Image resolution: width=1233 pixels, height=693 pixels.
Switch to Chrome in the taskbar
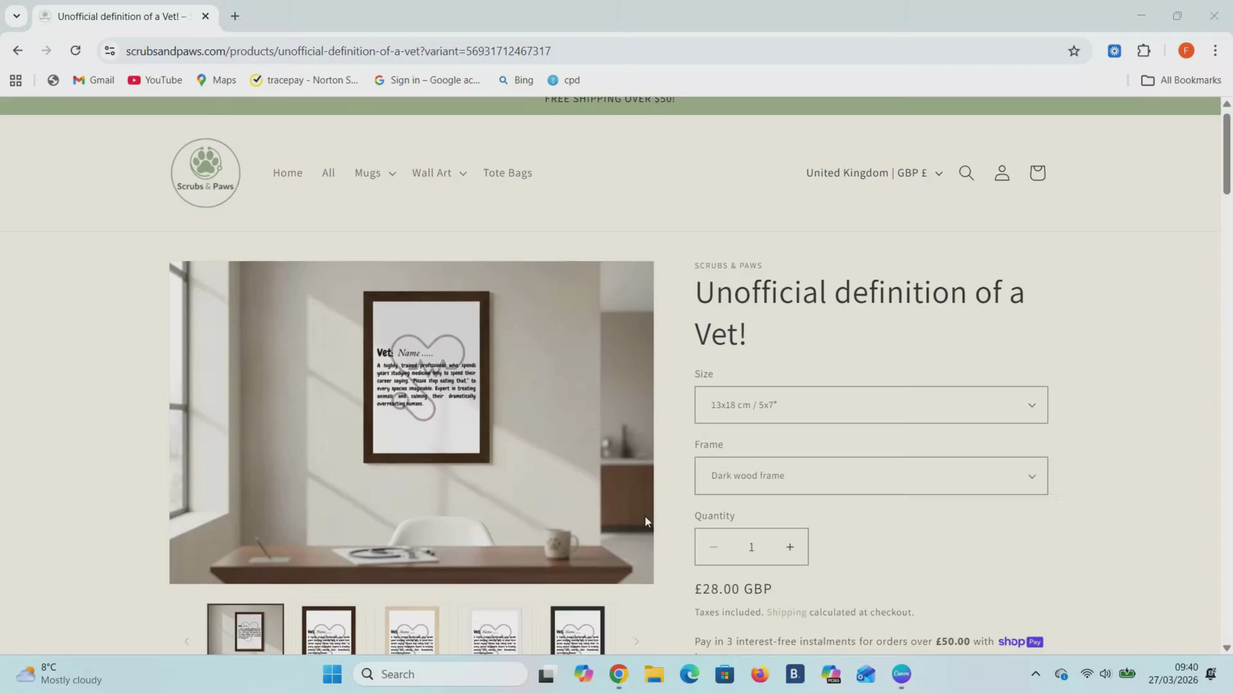coord(618,674)
